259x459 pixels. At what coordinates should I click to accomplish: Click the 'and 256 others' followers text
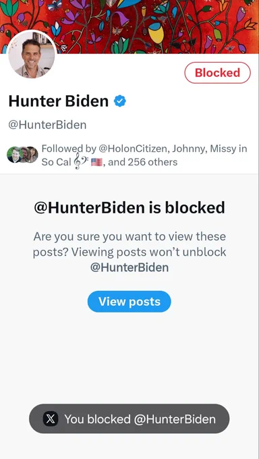point(143,162)
